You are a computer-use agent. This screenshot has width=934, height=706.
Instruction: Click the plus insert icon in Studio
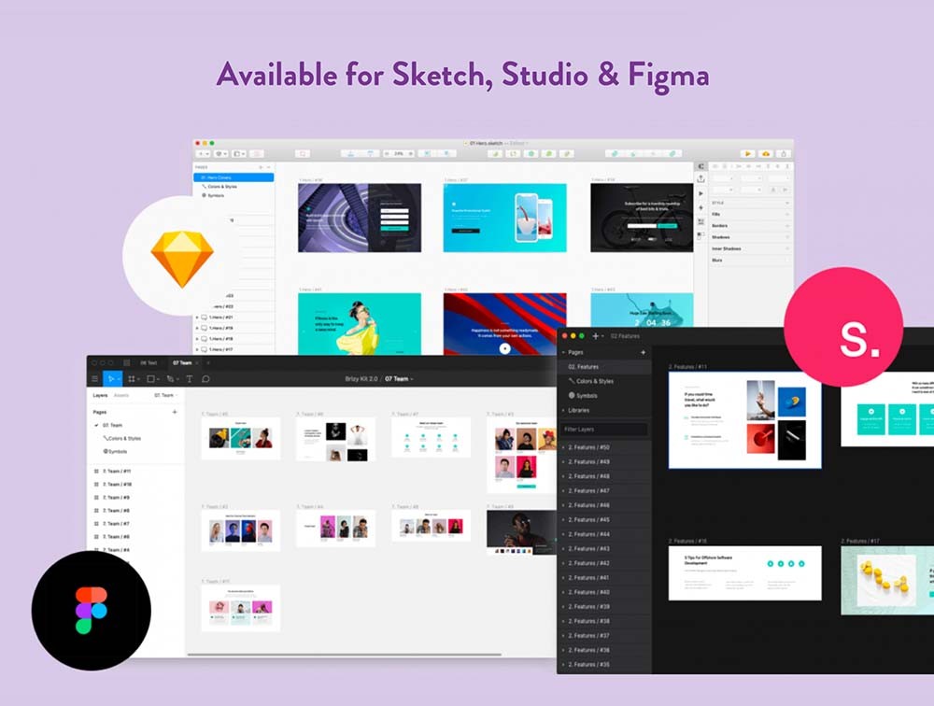595,335
